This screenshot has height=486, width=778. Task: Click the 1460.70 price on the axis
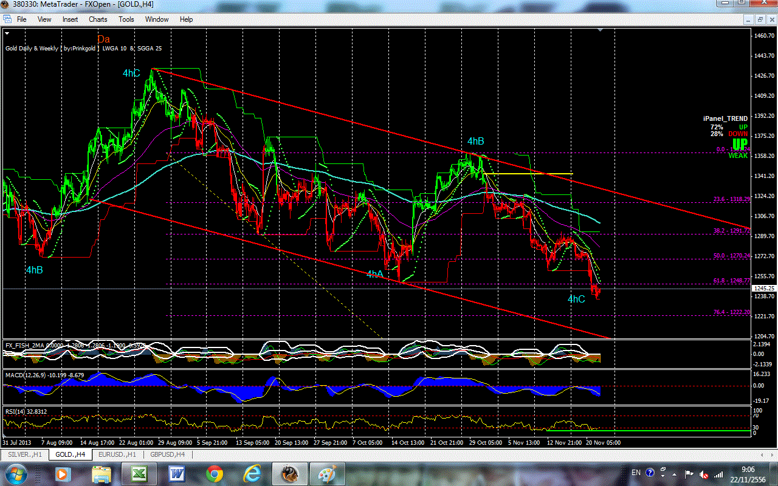[x=763, y=36]
